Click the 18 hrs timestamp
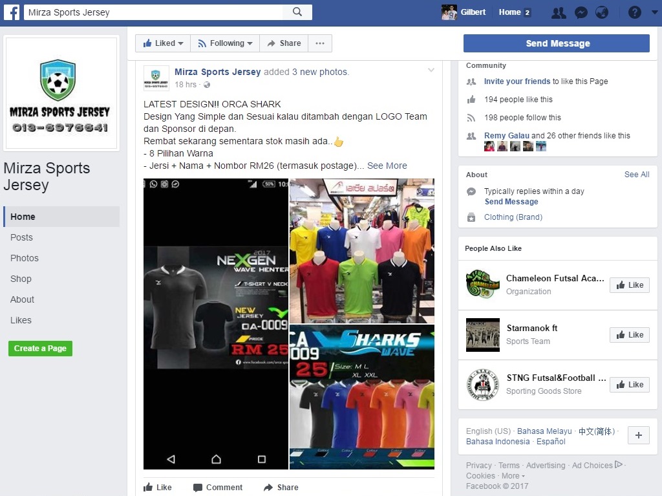The width and height of the screenshot is (662, 496). 186,85
